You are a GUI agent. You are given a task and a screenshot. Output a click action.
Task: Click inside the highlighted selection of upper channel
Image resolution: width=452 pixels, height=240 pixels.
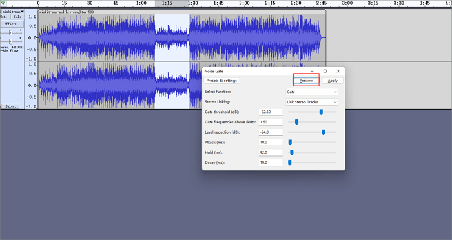click(172, 37)
